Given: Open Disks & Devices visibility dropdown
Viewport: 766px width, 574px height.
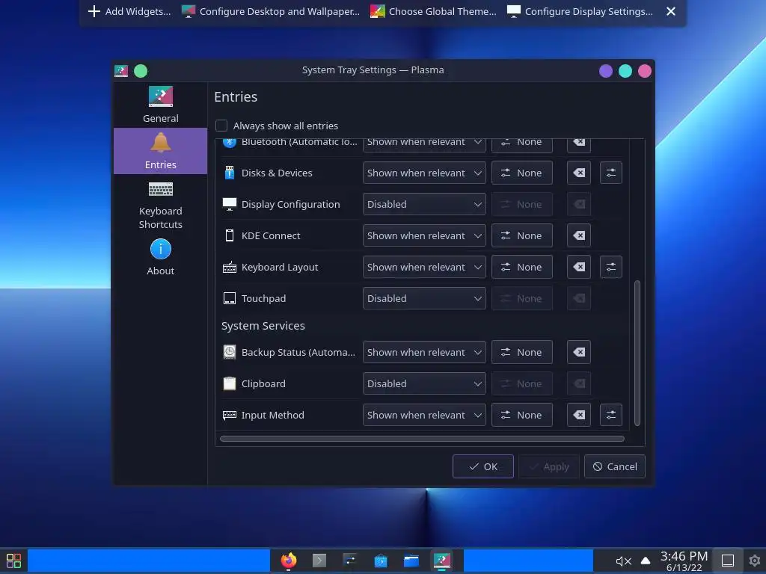Looking at the screenshot, I should click(x=424, y=173).
